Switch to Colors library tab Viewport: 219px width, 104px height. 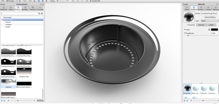[x=11, y=8]
